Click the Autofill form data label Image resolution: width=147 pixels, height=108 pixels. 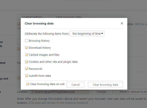tap(40, 76)
